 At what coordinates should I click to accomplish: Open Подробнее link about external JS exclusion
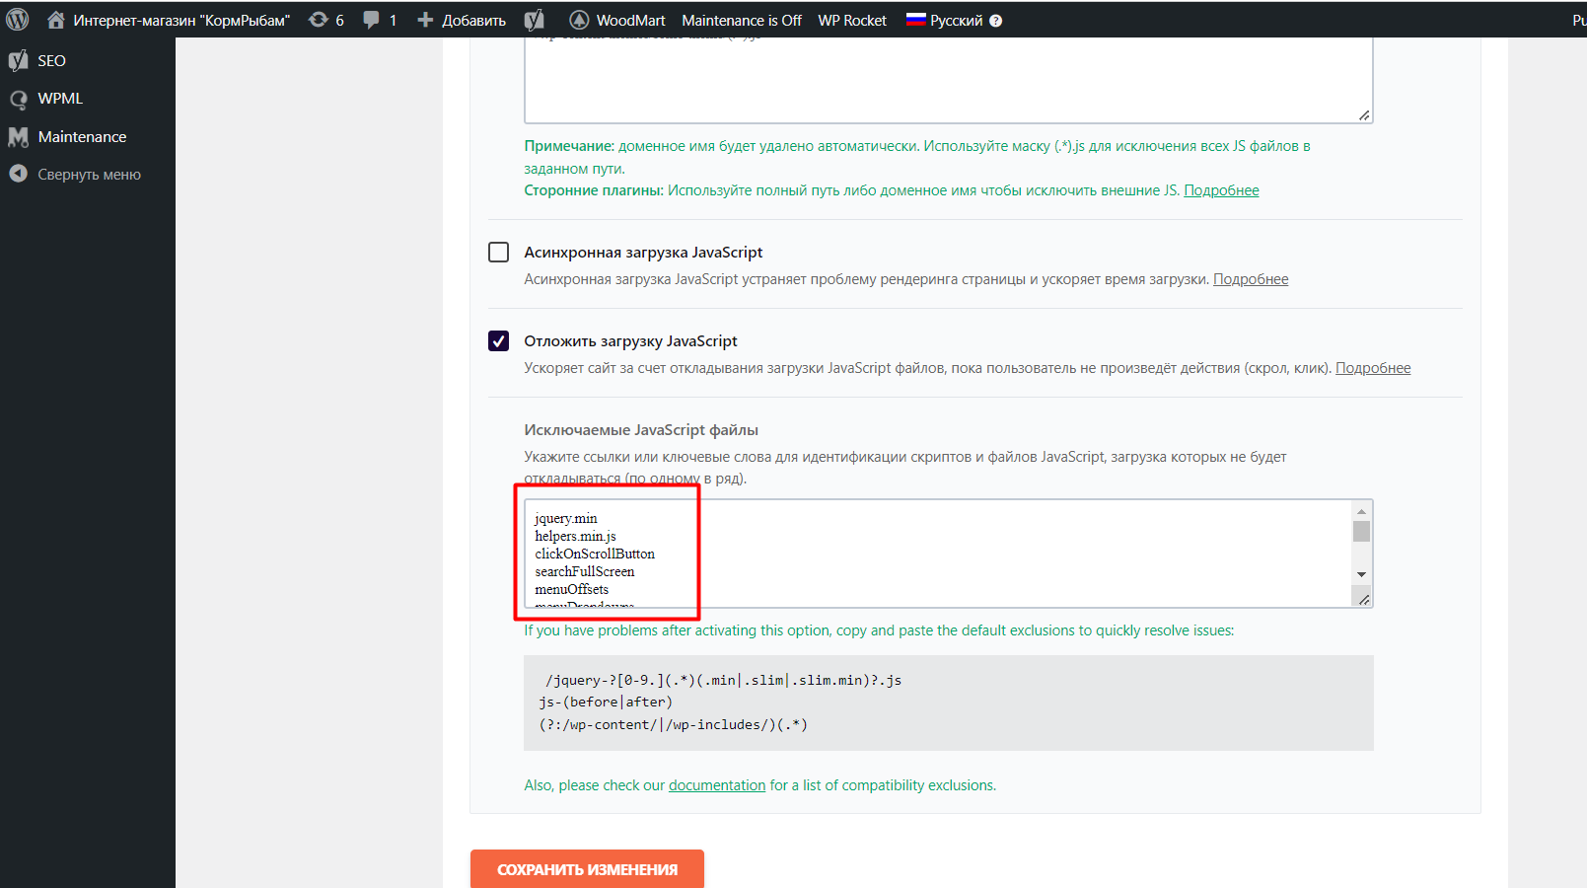[x=1221, y=190]
